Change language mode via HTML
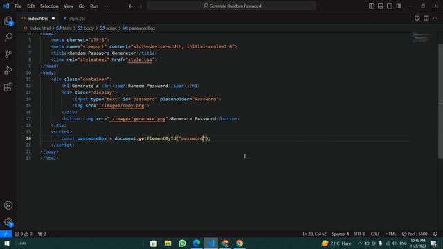Screen dimensions: 443x249 pos(390,234)
